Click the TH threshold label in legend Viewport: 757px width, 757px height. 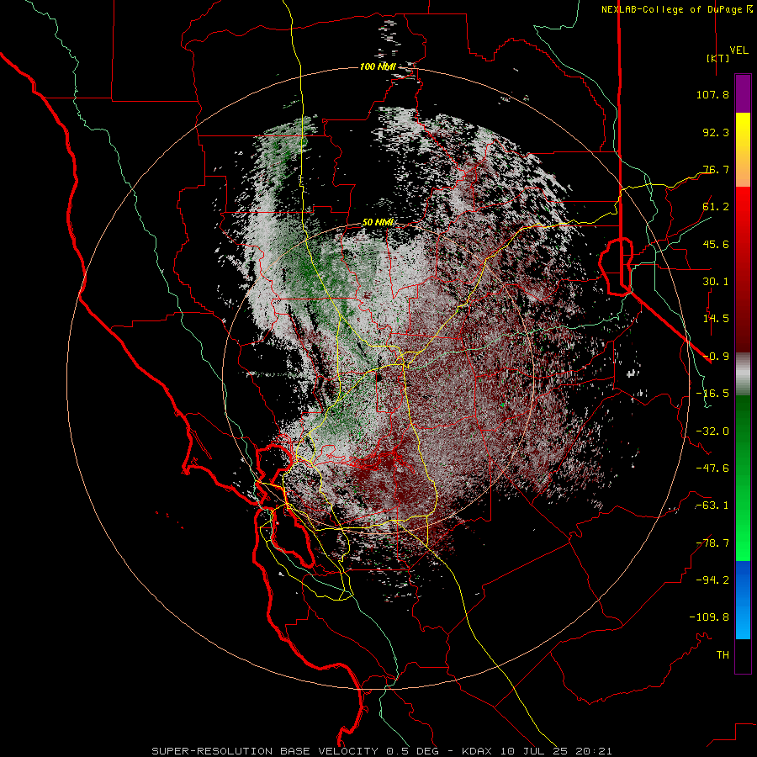[723, 655]
